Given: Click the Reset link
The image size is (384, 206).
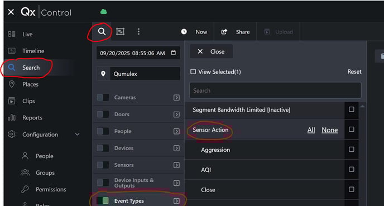Looking at the screenshot, I should pos(354,71).
